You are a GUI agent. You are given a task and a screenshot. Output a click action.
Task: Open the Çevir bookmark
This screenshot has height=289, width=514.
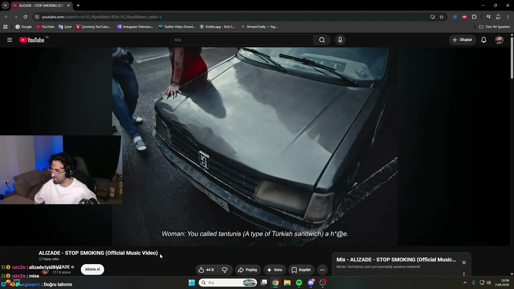pos(65,27)
